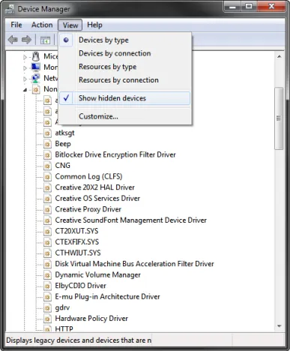Viewport: 290px width, 351px height.
Task: Click the show/hide console tree toolbar icon
Action: [45, 40]
